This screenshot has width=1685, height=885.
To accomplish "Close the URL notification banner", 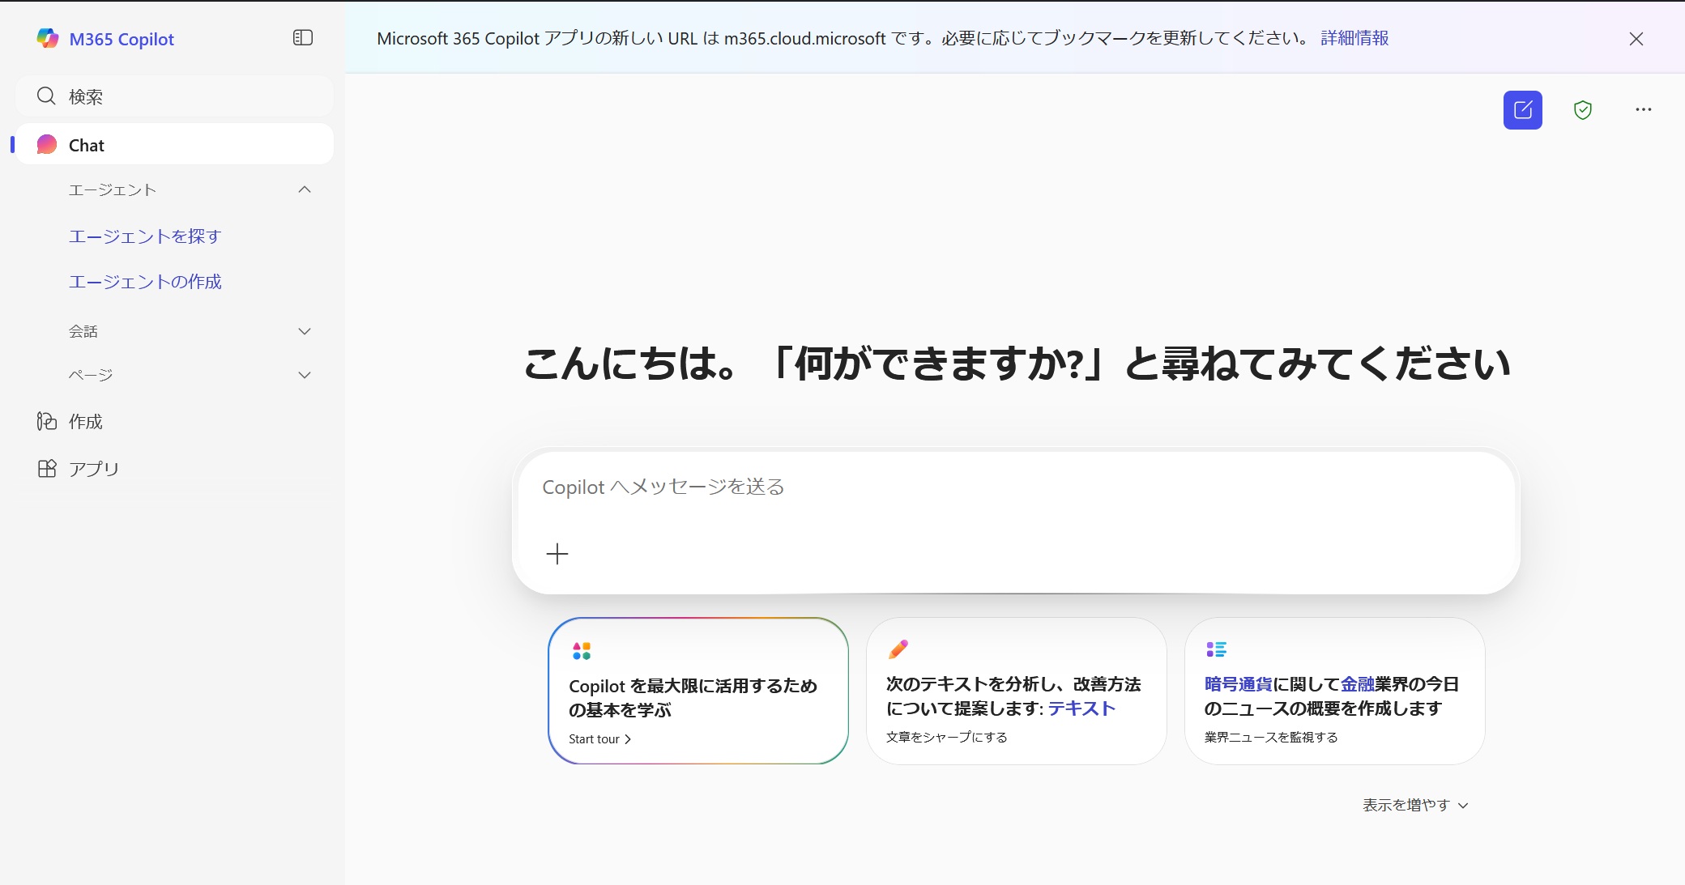I will coord(1636,39).
